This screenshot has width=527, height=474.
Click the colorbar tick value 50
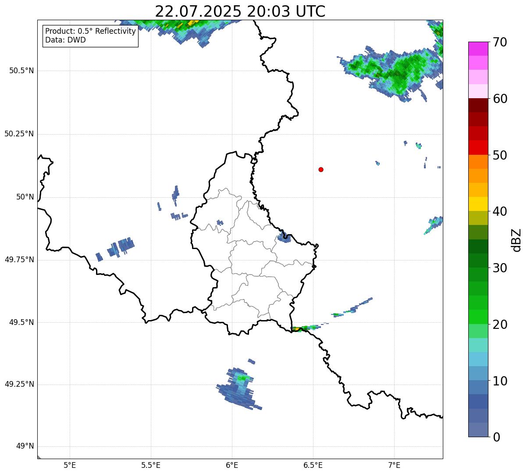[x=500, y=155]
